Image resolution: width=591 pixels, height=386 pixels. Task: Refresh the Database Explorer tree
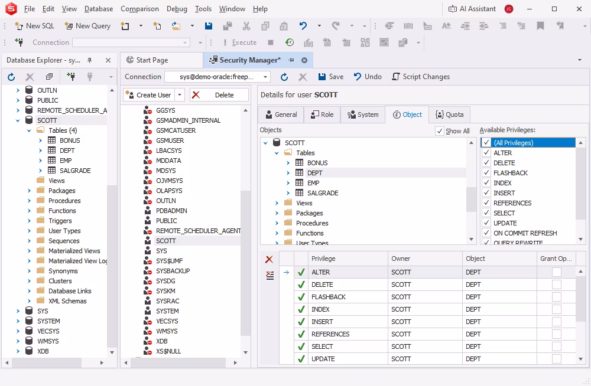pyautogui.click(x=11, y=77)
